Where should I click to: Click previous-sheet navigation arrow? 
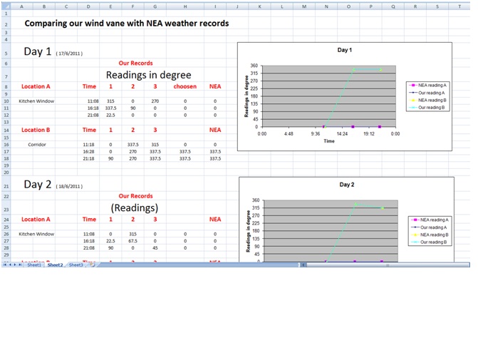point(10,265)
